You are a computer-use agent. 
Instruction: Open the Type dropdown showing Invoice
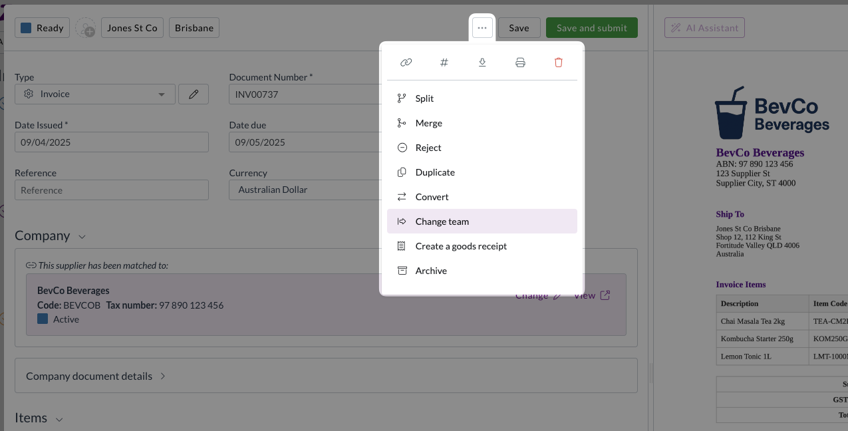point(95,94)
